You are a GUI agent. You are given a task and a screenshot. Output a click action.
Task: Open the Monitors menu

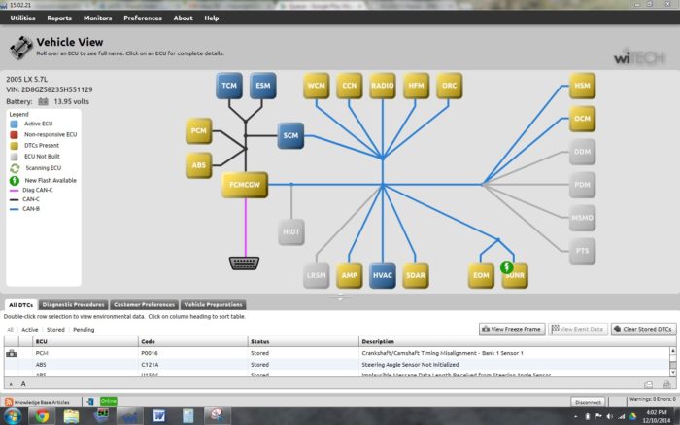(97, 18)
